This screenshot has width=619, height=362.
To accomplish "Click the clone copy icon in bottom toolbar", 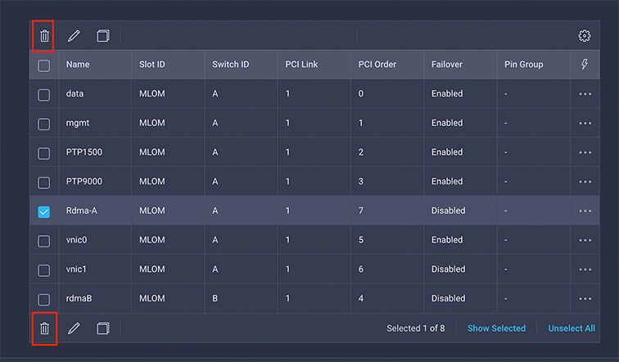I will click(x=103, y=328).
